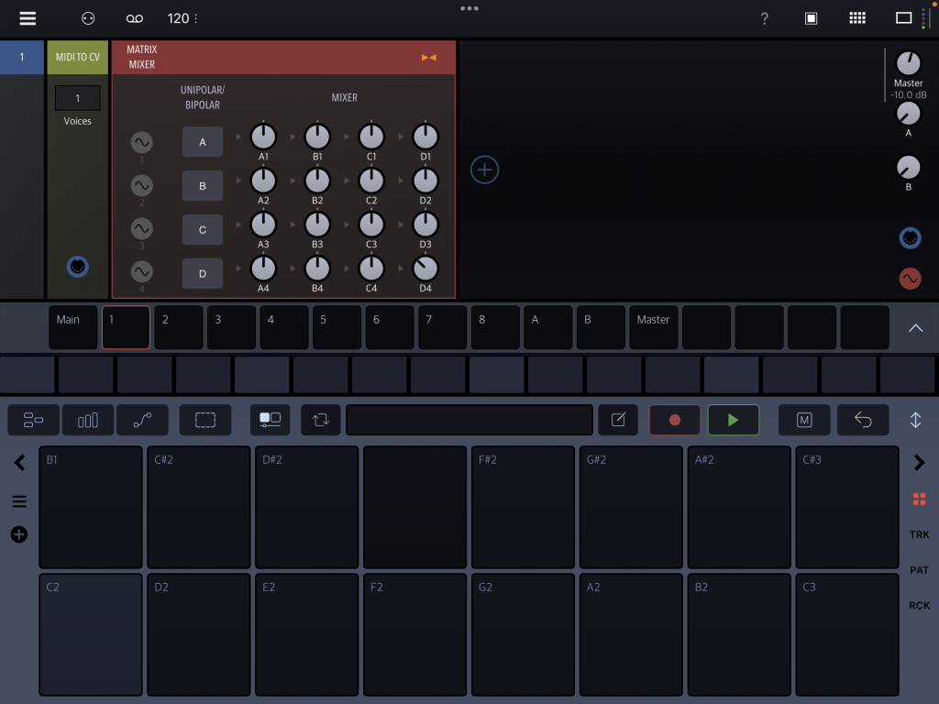Click the Matrix Mixer input 2 jack
Image resolution: width=939 pixels, height=704 pixels.
pos(142,185)
